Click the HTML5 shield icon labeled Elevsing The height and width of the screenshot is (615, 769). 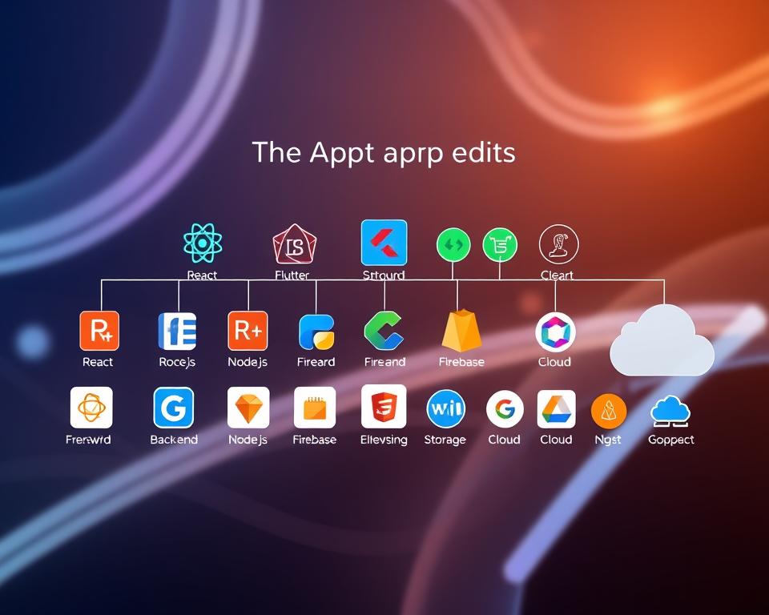click(x=384, y=408)
